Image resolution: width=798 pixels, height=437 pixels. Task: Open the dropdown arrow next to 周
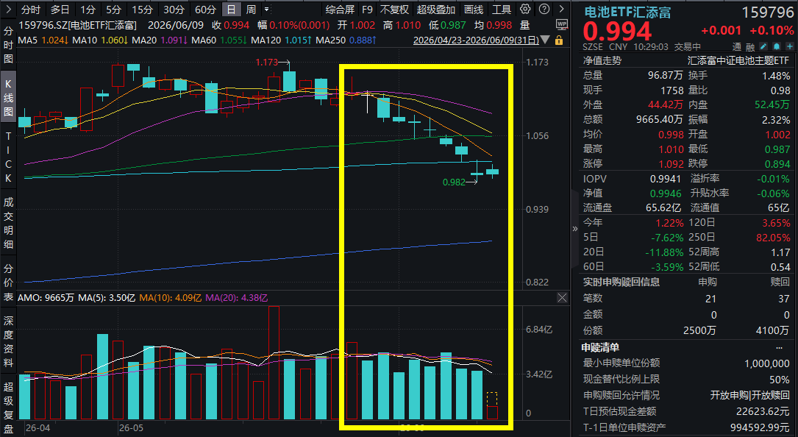click(x=266, y=10)
